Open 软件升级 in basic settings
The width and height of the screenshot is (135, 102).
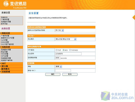pos(4,24)
